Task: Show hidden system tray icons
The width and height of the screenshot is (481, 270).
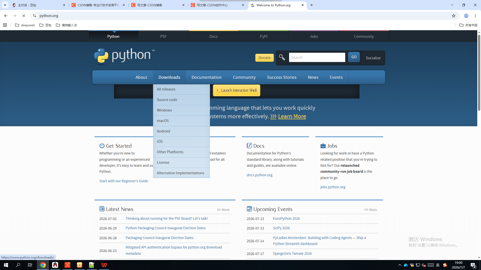Action: point(400,265)
